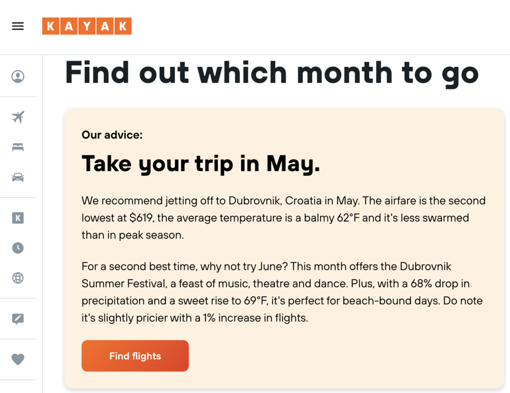Open the hamburger navigation menu
The height and width of the screenshot is (393, 510).
[x=18, y=26]
